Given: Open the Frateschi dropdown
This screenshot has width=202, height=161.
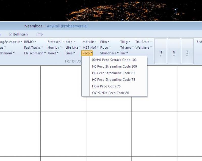Looking at the screenshot, I should click(56, 42).
